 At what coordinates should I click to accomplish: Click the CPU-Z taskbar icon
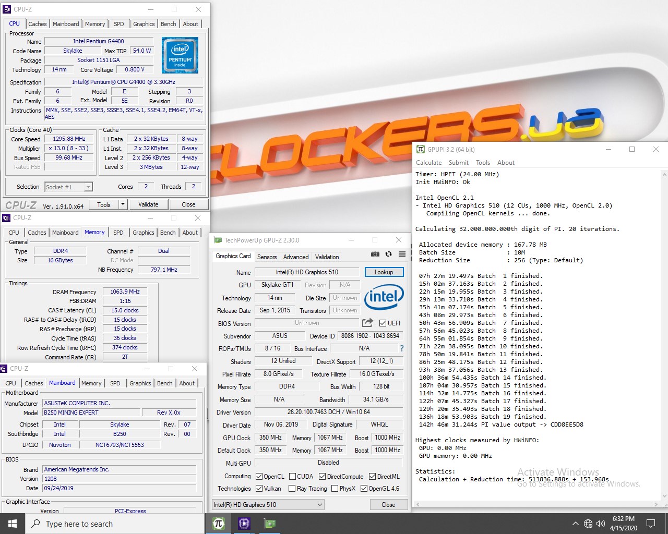click(x=244, y=524)
